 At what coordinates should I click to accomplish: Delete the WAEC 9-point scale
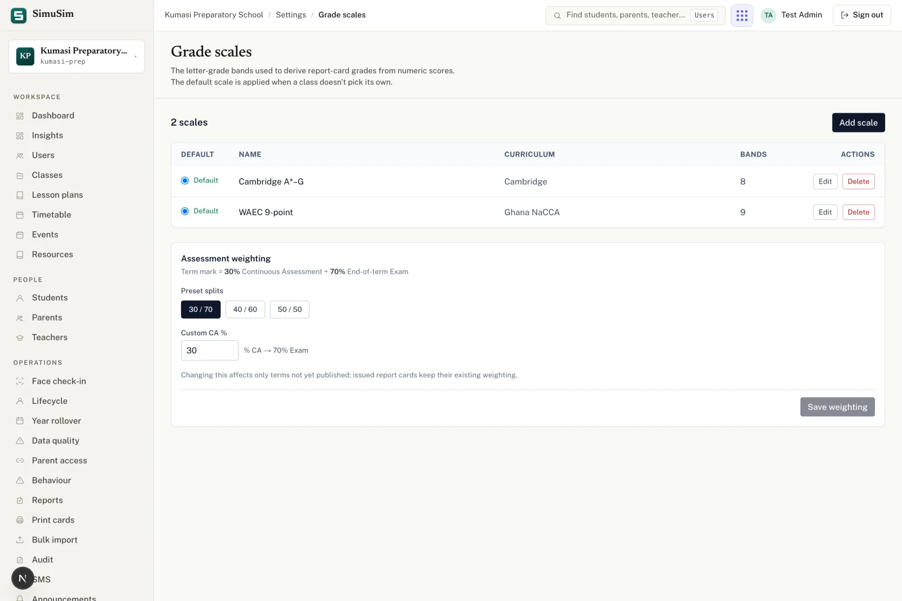click(858, 212)
